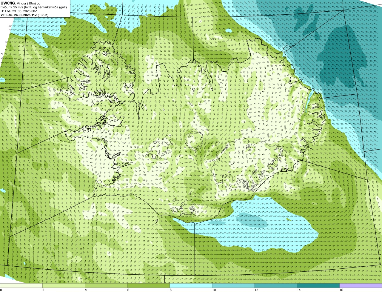Click the initial time 'IT: Fös. 23. 05. 2025 00Z'
The height and width of the screenshot is (292, 382).
click(19, 11)
